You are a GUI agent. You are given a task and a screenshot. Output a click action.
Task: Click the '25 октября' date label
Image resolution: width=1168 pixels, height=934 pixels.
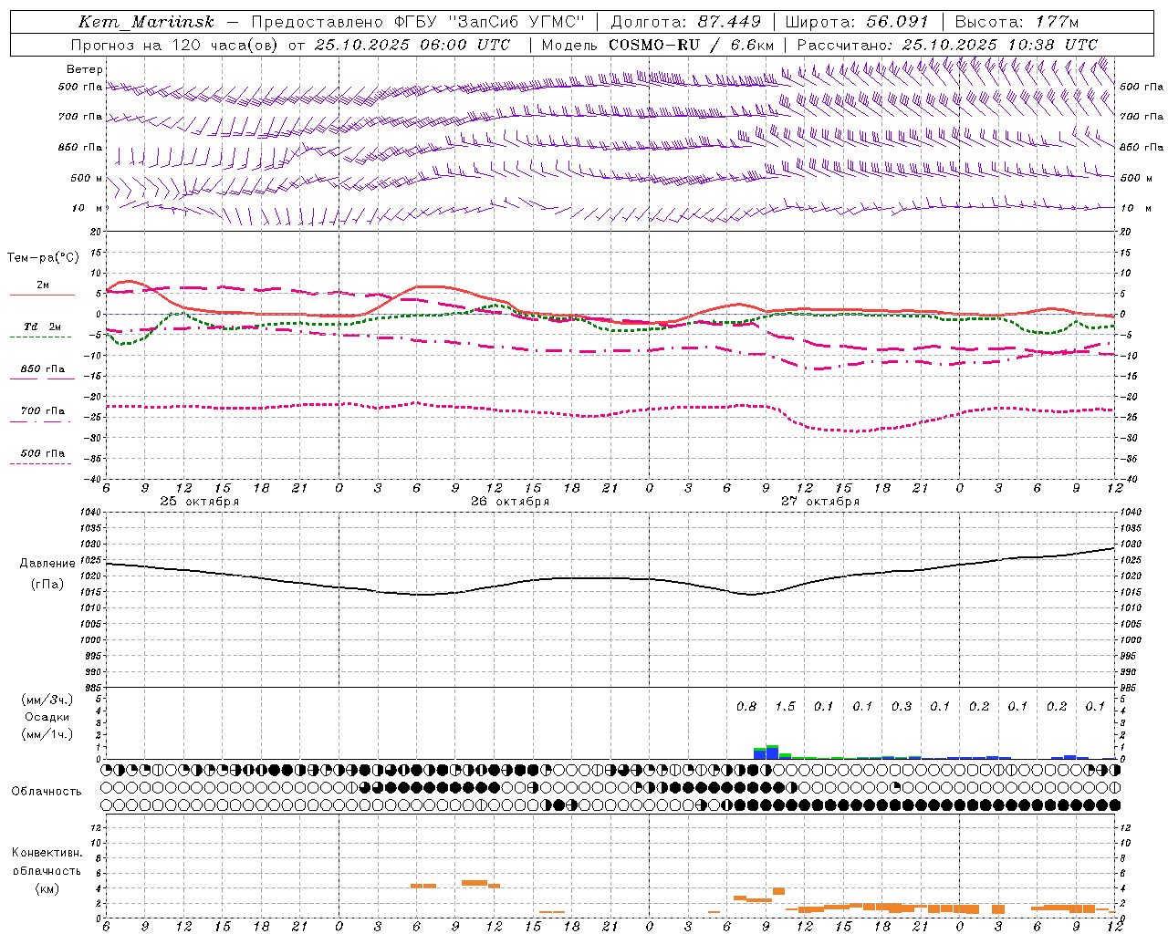coord(200,502)
